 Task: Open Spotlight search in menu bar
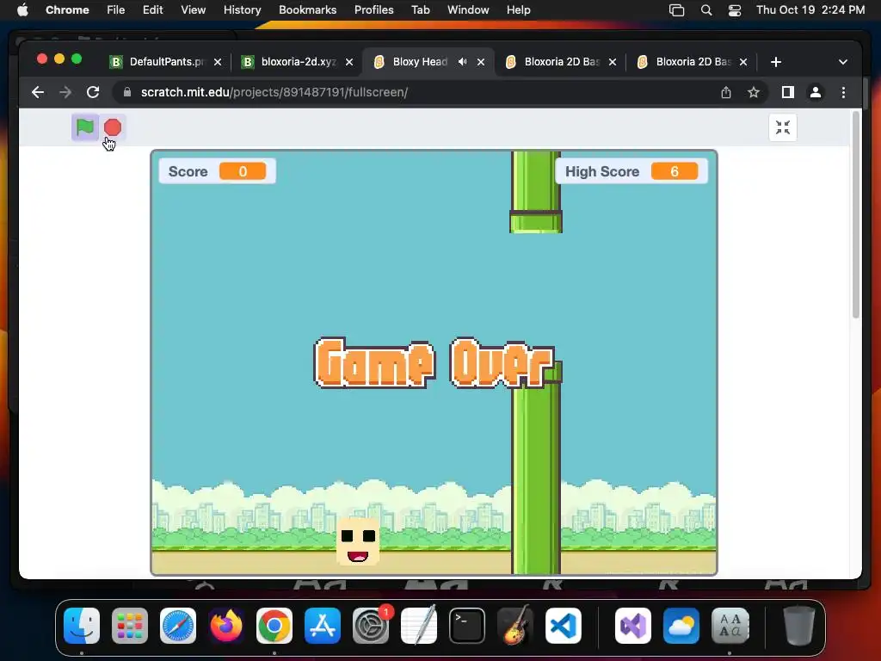click(x=706, y=10)
